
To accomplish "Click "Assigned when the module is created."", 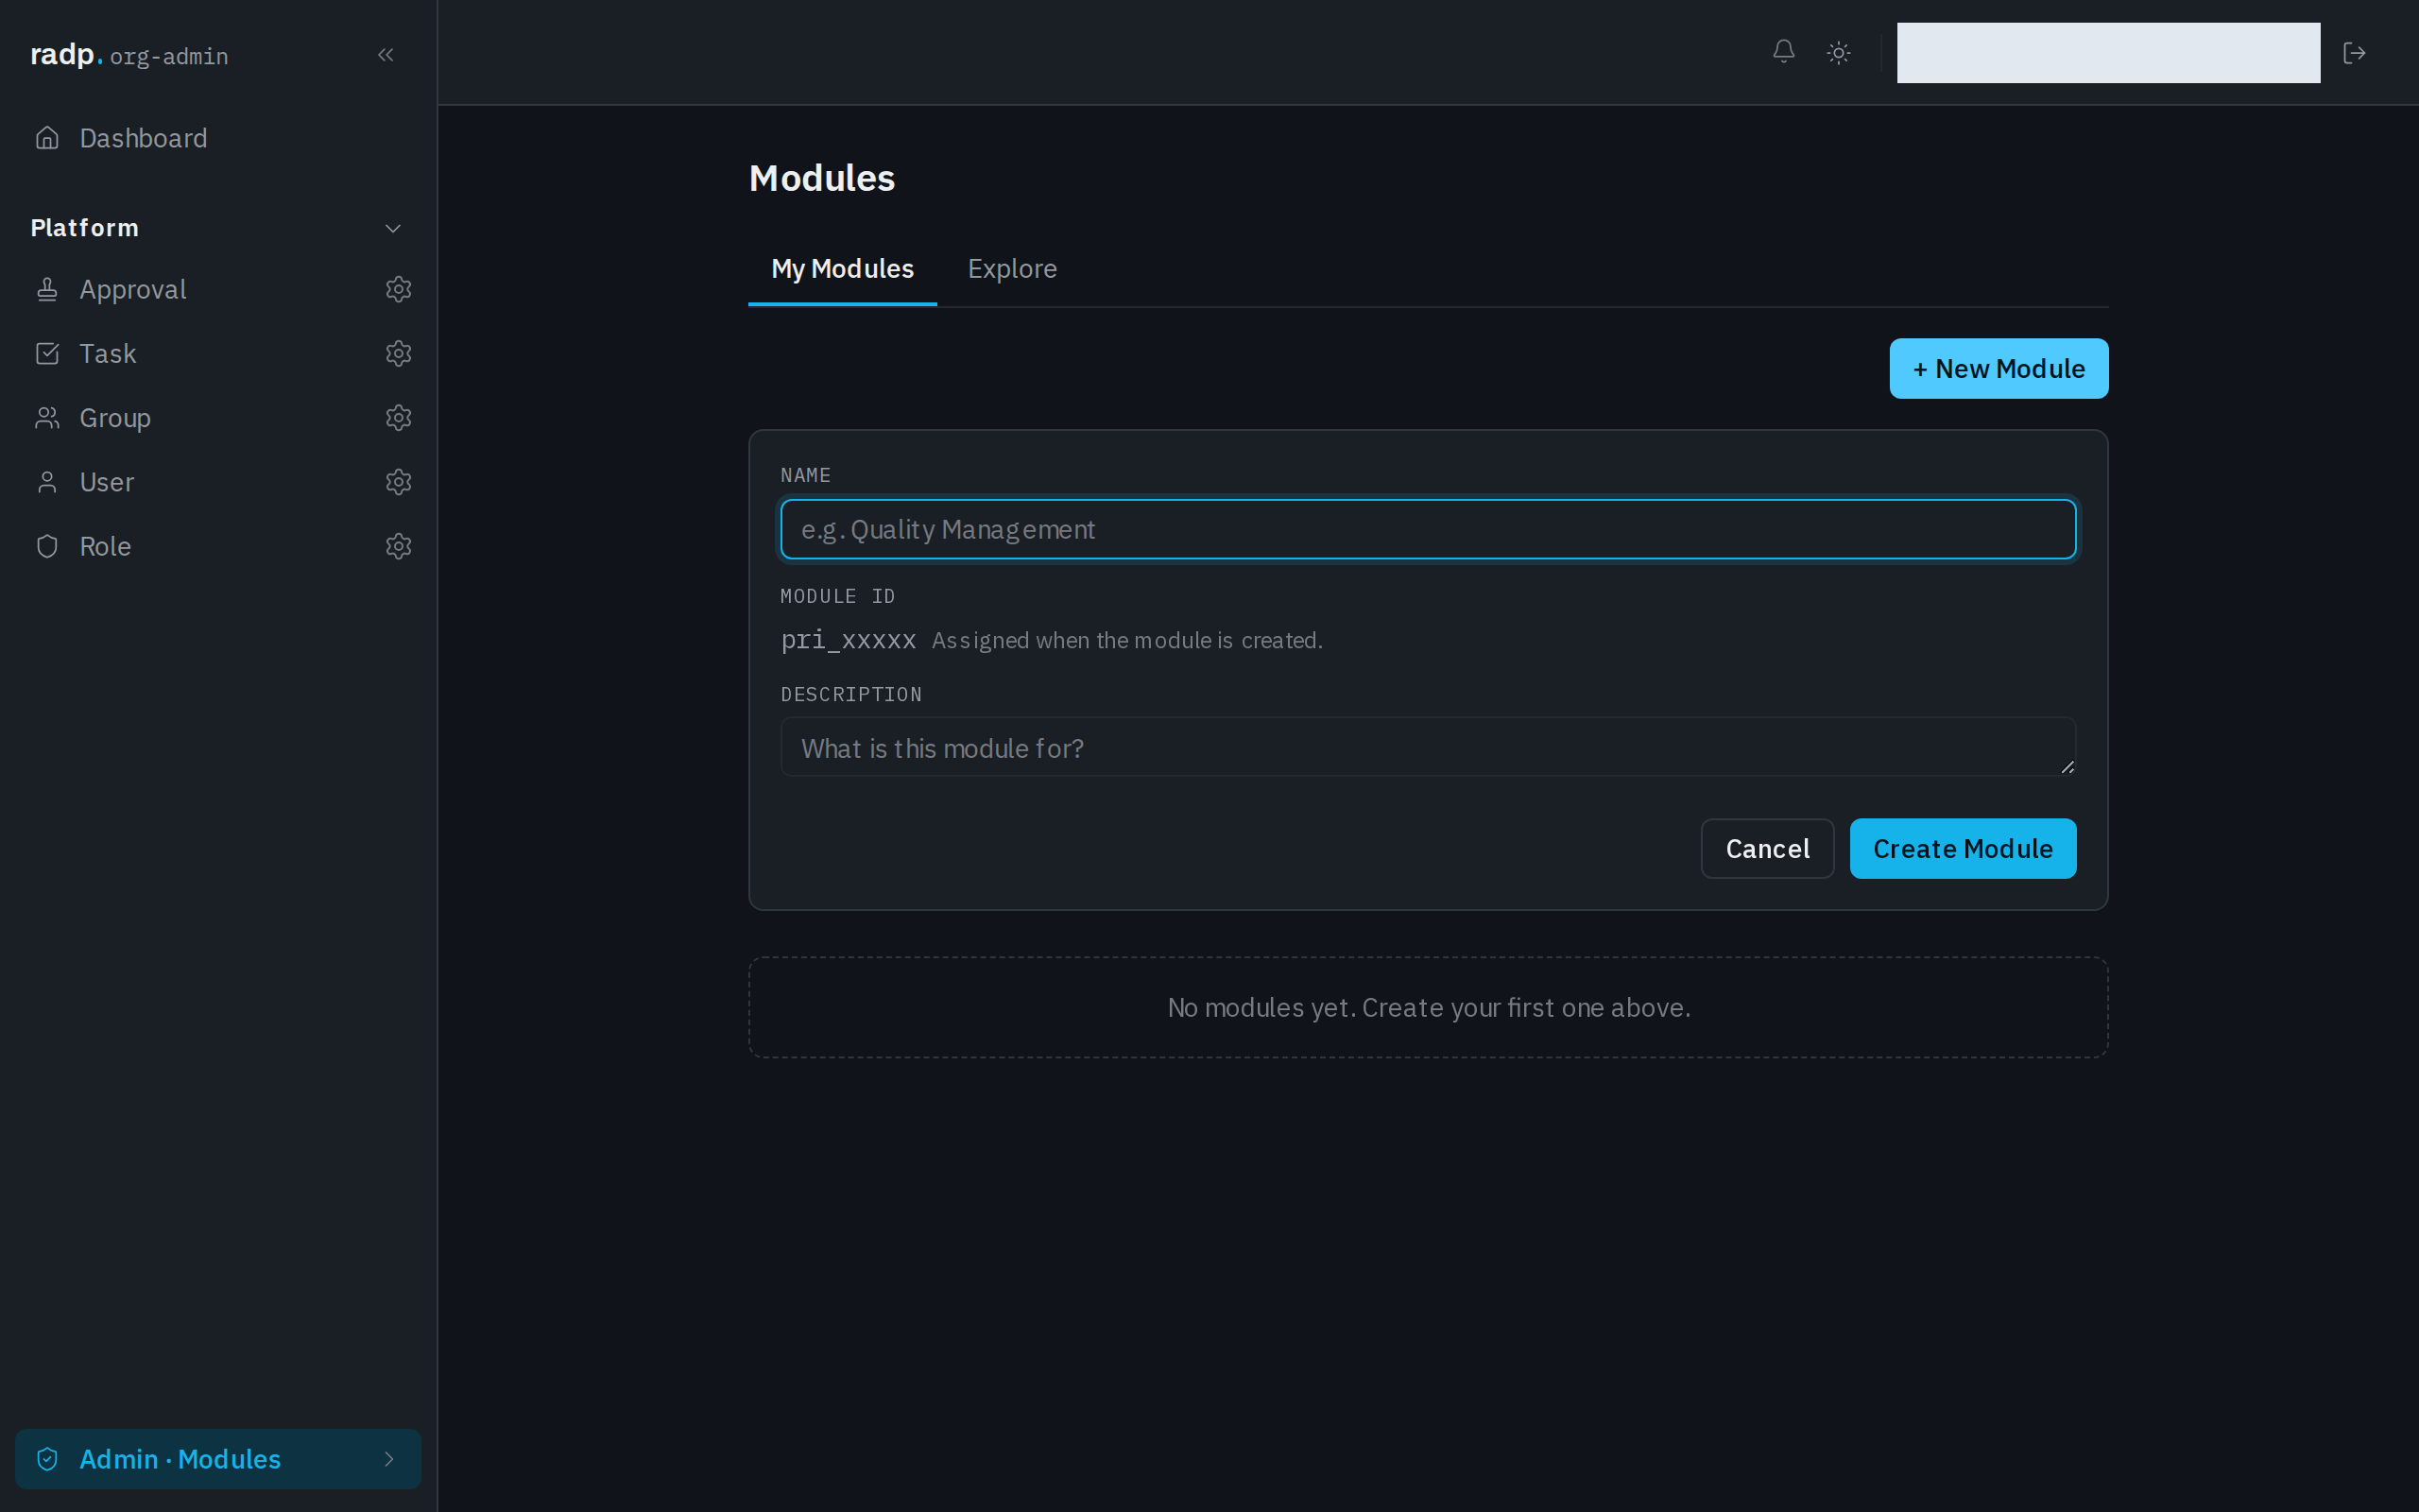I will click(1126, 640).
